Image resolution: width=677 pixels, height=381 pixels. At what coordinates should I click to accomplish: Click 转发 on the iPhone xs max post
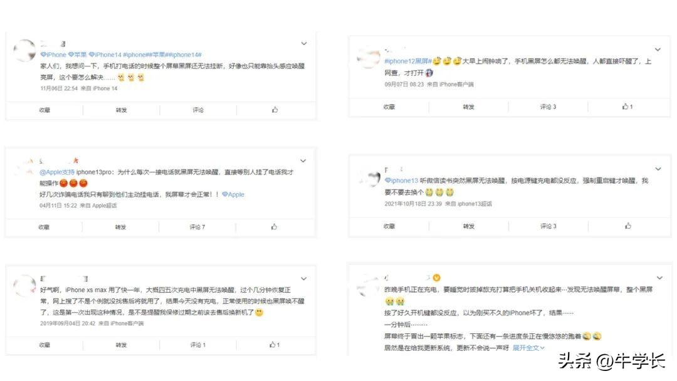(122, 345)
